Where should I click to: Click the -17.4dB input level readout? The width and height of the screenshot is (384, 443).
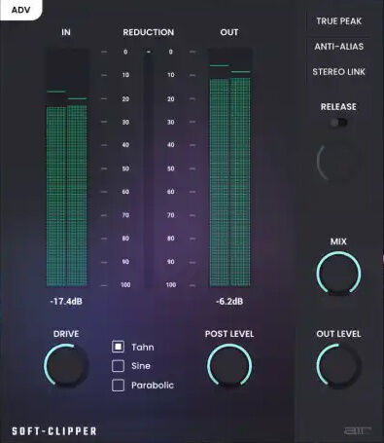66,302
